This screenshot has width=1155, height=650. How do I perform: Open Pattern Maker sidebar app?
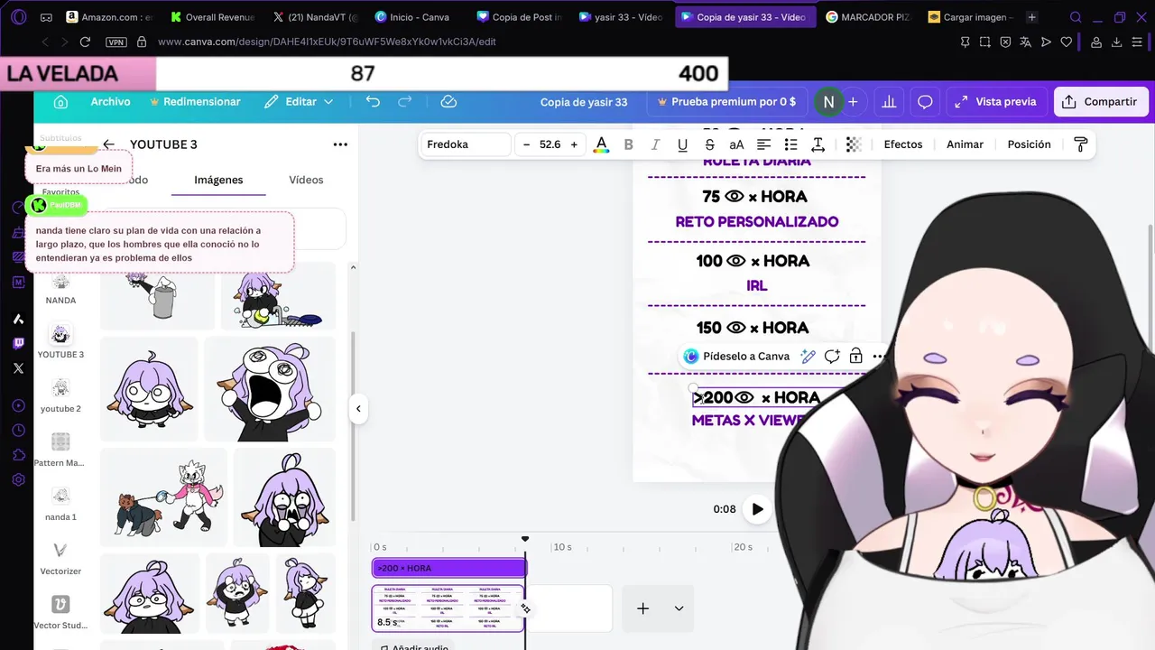(60, 450)
